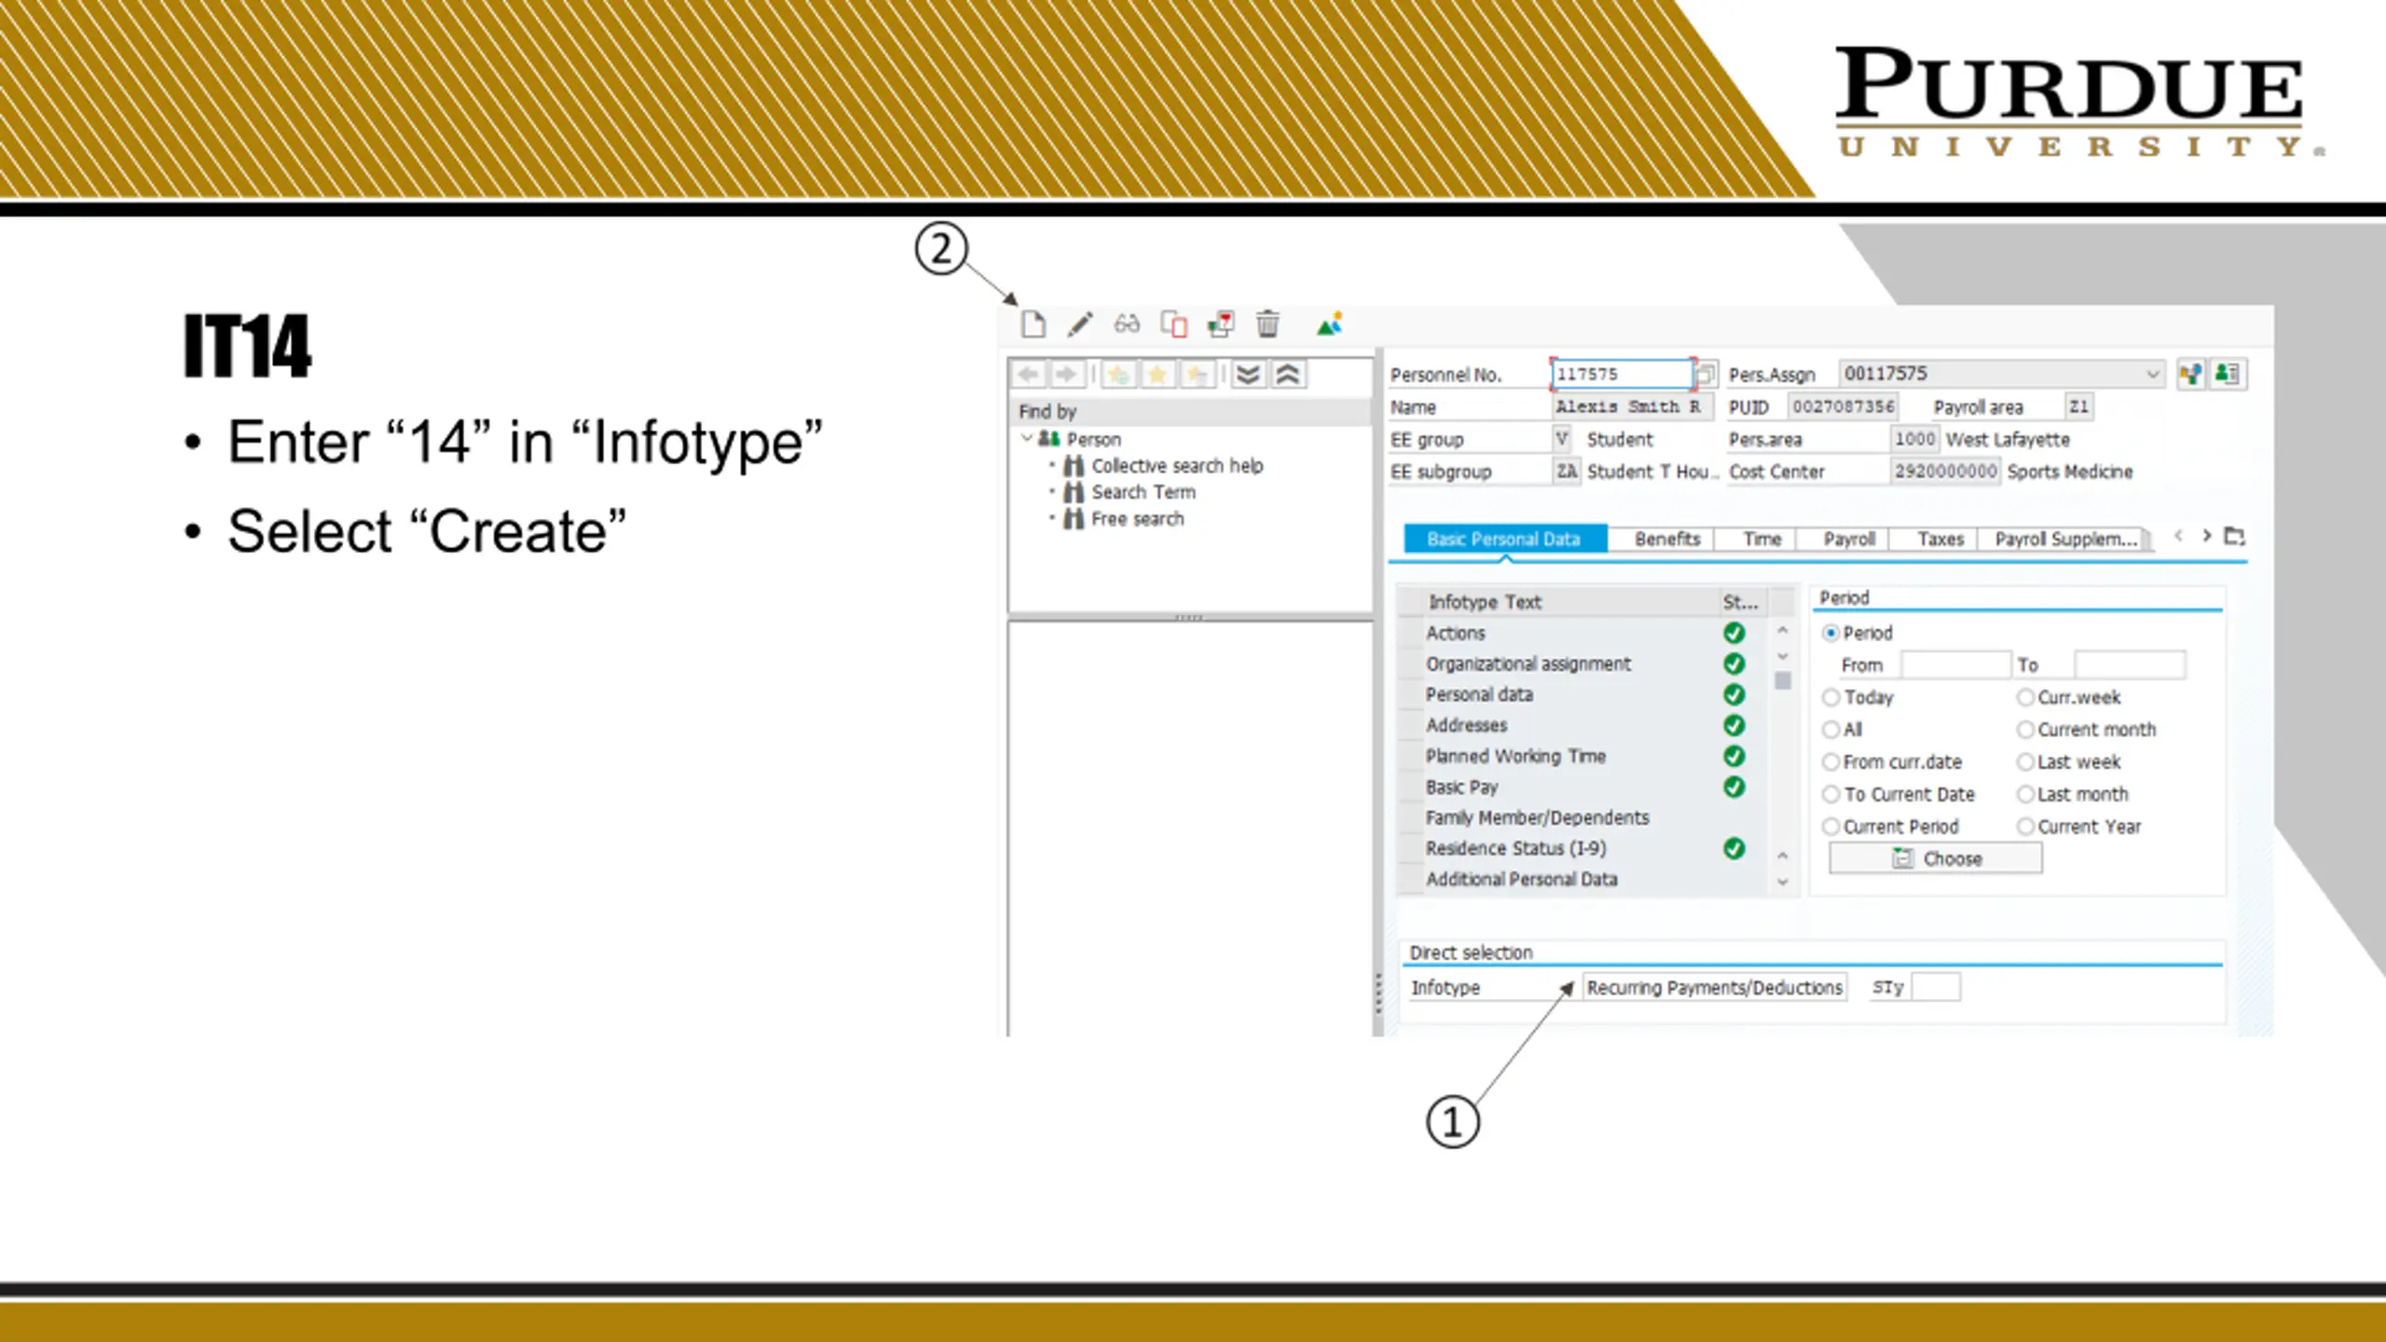This screenshot has height=1342, width=2386.
Task: Select the Period radio button
Action: [x=1831, y=633]
